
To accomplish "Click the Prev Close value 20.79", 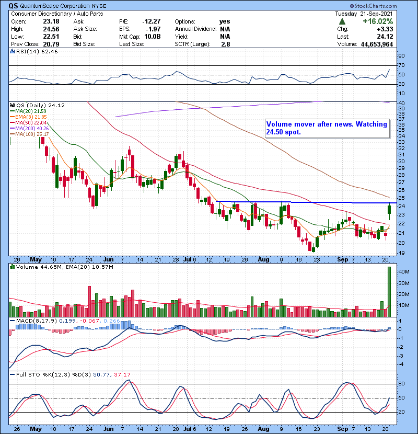I will (51, 44).
